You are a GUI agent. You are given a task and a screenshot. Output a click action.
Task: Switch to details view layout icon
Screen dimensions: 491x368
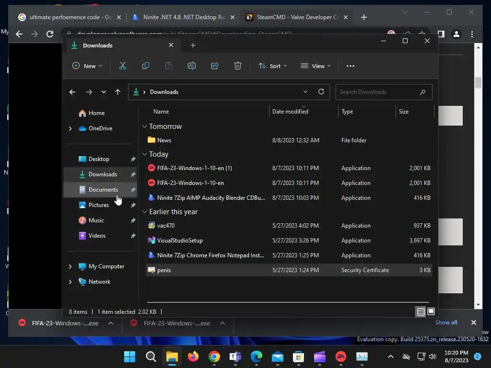tap(421, 311)
